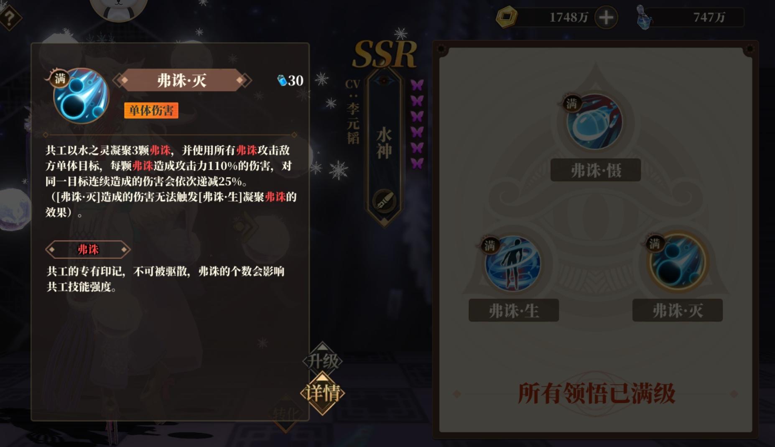Click the large 弗诛·灭 icon in detail panel
Screen dimensions: 775x447
[x=81, y=96]
